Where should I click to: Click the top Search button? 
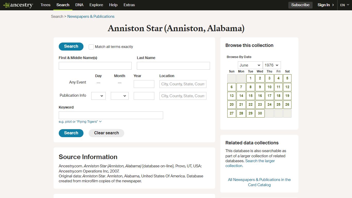71,46
